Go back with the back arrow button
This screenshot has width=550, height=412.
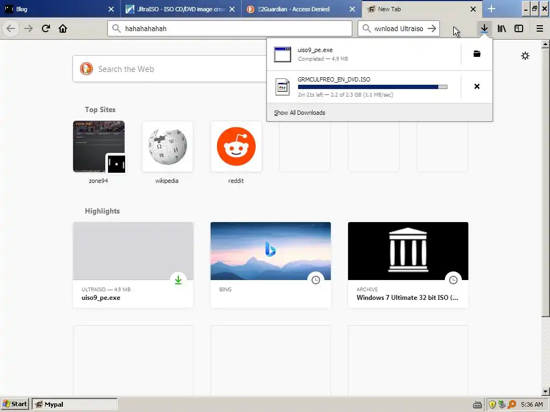tap(11, 28)
